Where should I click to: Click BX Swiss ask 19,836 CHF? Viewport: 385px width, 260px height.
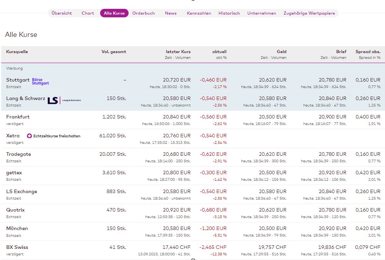(x=332, y=247)
